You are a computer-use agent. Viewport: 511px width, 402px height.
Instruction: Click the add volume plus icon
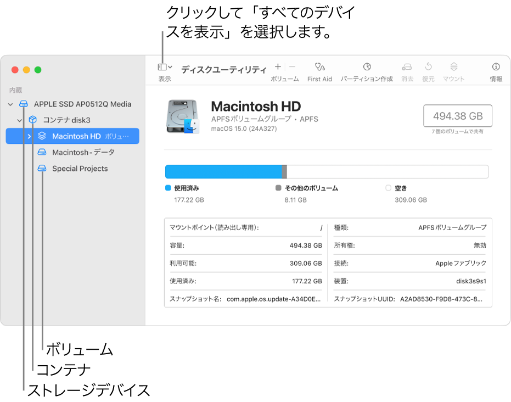[278, 67]
